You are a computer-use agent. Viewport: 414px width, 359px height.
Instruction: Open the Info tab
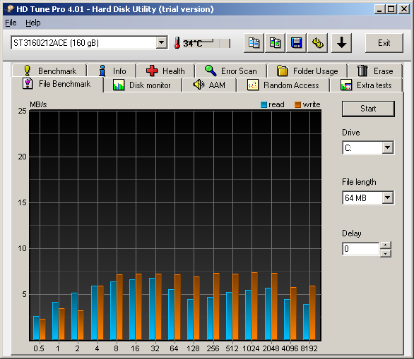click(x=112, y=71)
